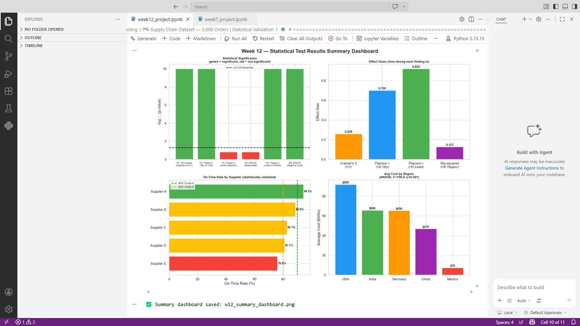This screenshot has height=326, width=580.
Task: Open the Manage gear in activity bar
Action: (x=8, y=309)
